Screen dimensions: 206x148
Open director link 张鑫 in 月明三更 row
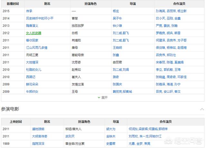pyautogui.click(x=116, y=55)
